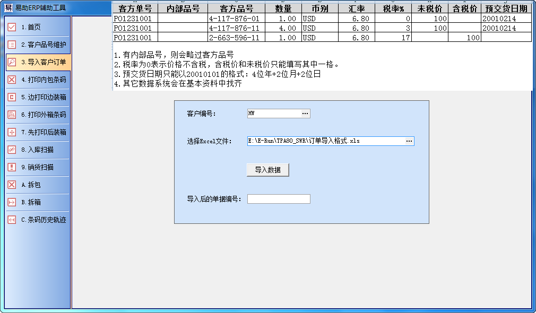Open 8.入库扫描 page
Viewport: 536px width, 313px height.
tap(38, 150)
